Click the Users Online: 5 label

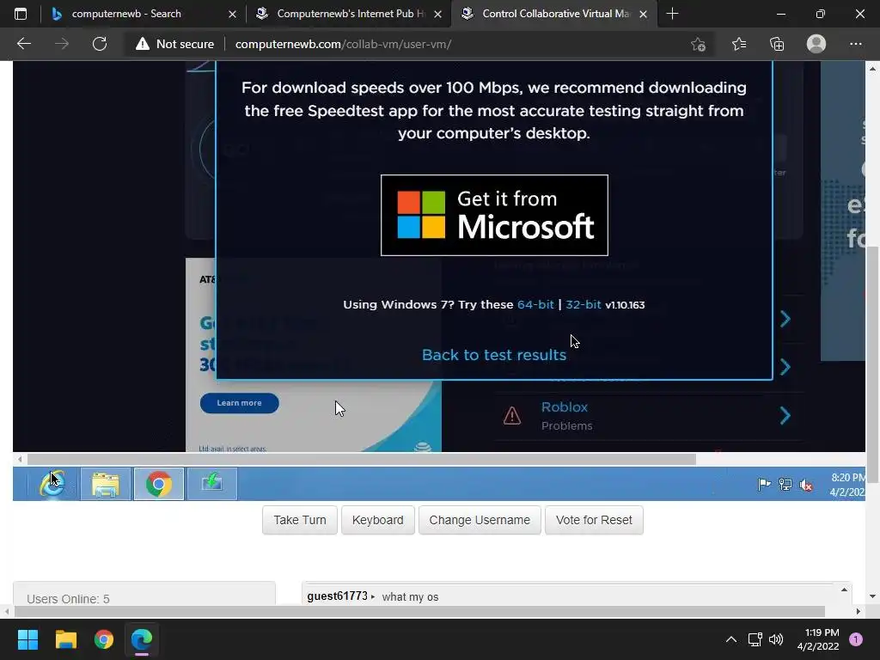(x=68, y=599)
